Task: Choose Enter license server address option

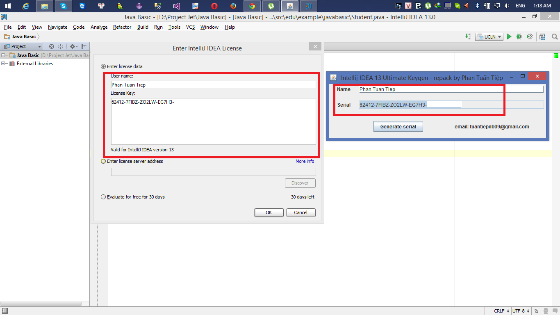Action: pos(103,161)
